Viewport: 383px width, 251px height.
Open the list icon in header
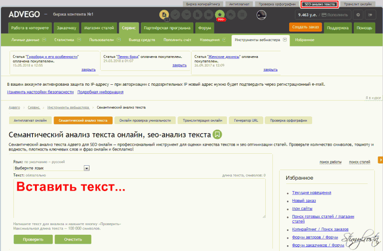[242, 15]
